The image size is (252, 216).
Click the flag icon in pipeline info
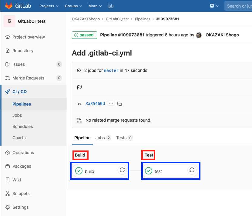79,87
